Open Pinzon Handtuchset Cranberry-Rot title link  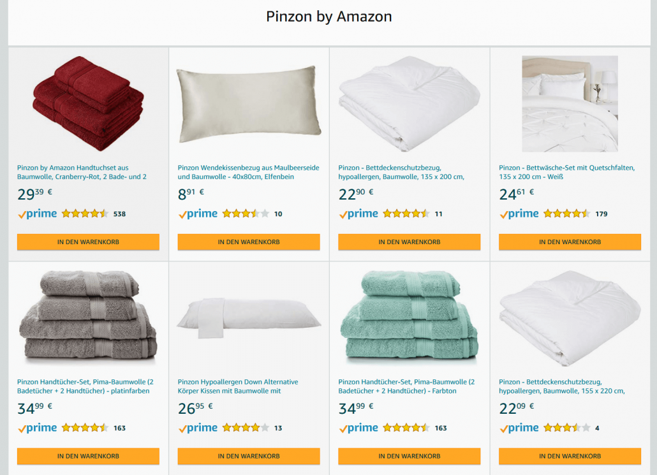pos(82,172)
